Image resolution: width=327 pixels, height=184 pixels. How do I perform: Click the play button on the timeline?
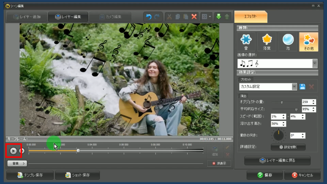13,151
